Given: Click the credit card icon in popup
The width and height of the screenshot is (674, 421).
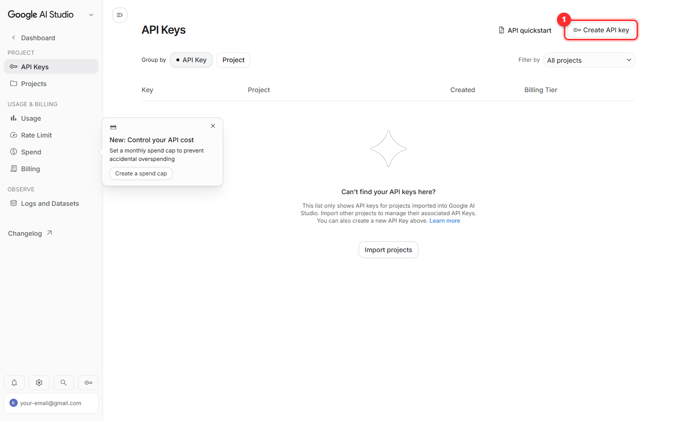Looking at the screenshot, I should pyautogui.click(x=113, y=127).
